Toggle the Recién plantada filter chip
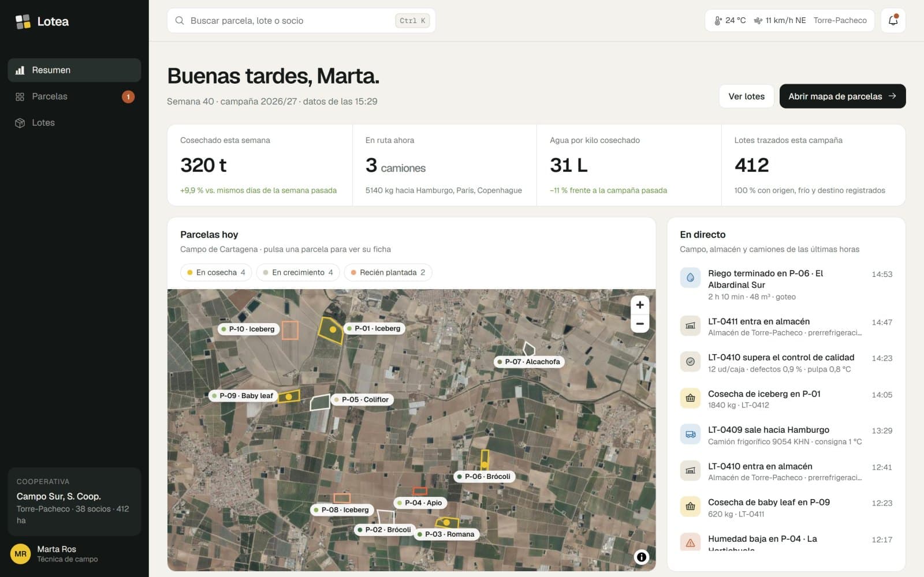 [x=388, y=272]
